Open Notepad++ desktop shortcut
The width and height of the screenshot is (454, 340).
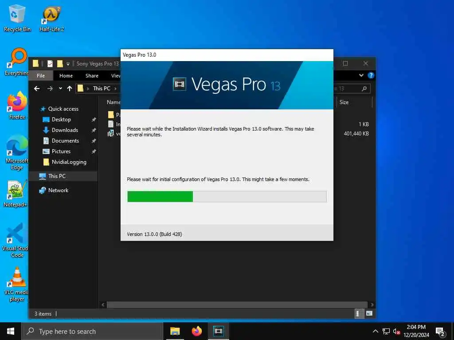[16, 193]
